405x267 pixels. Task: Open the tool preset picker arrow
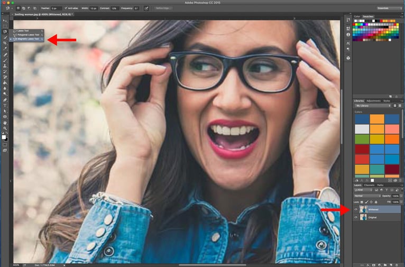[x=12, y=8]
